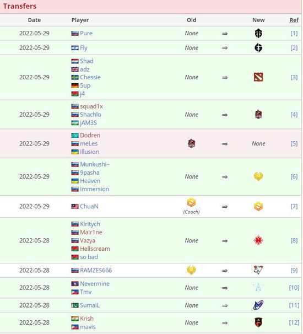Click the Entity team logo in Pure's row
This screenshot has width=303, height=334.
(258, 33)
